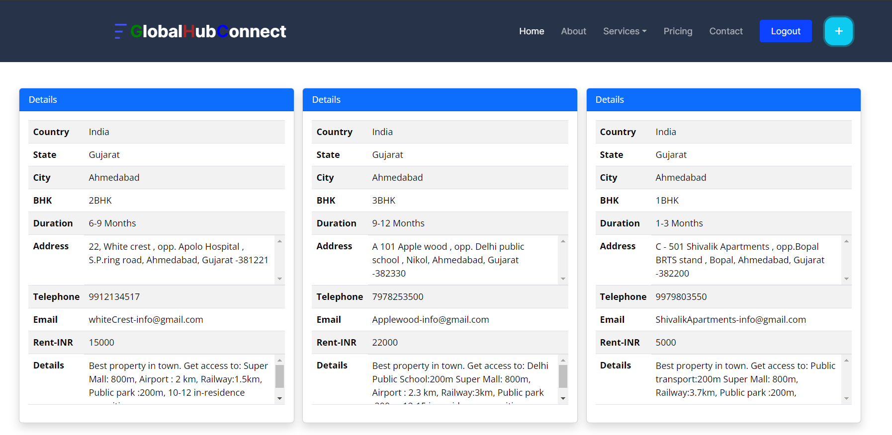Click scroll-up arrow in third card's Details box
The image size is (892, 435).
click(846, 361)
